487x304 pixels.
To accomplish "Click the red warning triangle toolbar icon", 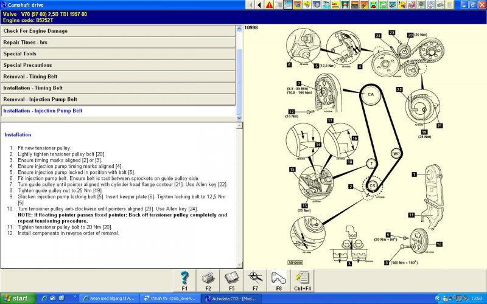I will click(x=270, y=5).
